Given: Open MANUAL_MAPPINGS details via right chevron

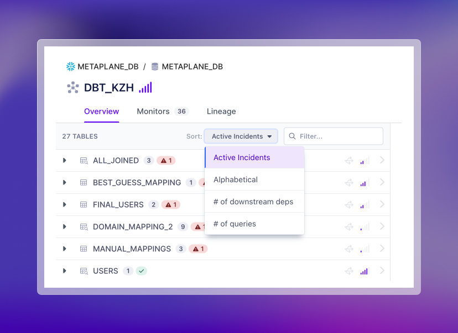Looking at the screenshot, I should coord(382,249).
